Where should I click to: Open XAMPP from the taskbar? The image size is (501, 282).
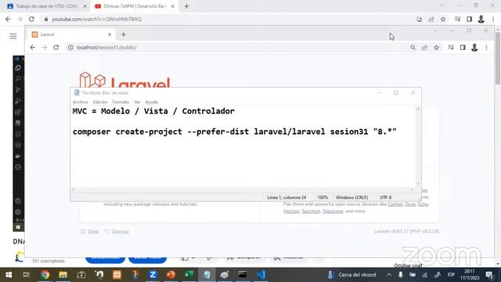(x=117, y=275)
